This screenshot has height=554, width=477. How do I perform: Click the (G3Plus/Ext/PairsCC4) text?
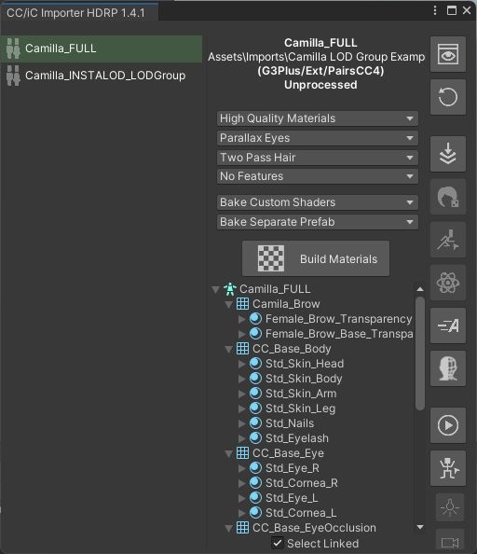320,71
